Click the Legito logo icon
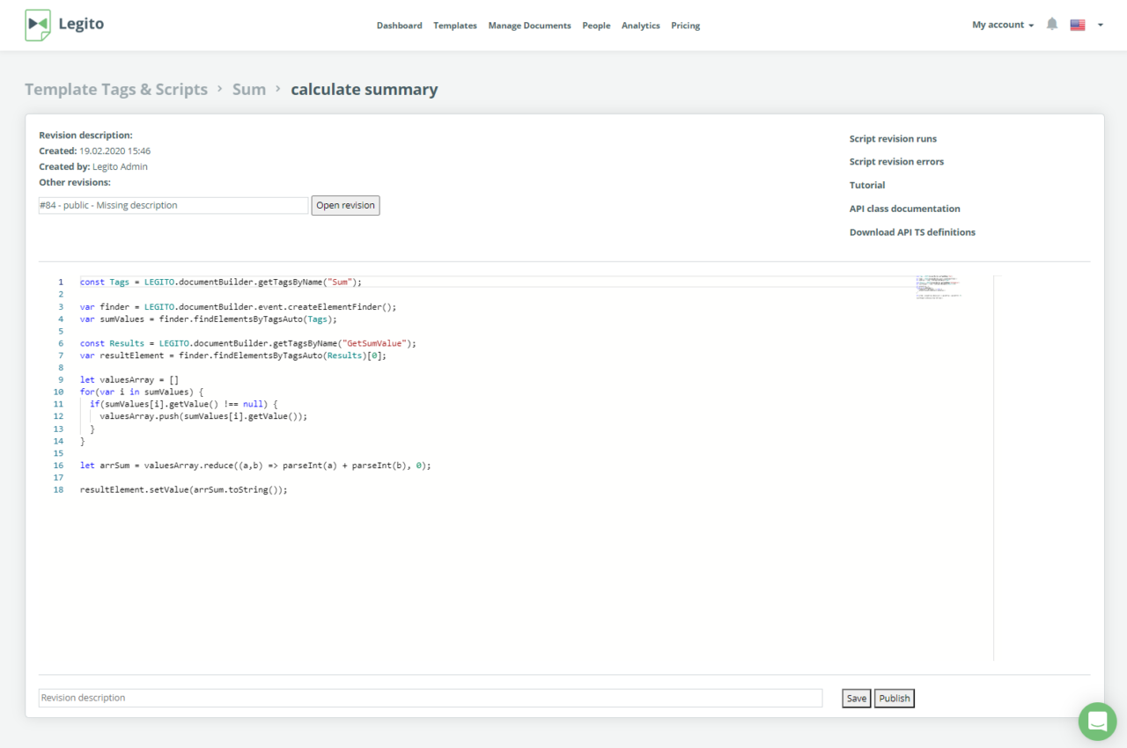The width and height of the screenshot is (1127, 748). click(x=37, y=25)
